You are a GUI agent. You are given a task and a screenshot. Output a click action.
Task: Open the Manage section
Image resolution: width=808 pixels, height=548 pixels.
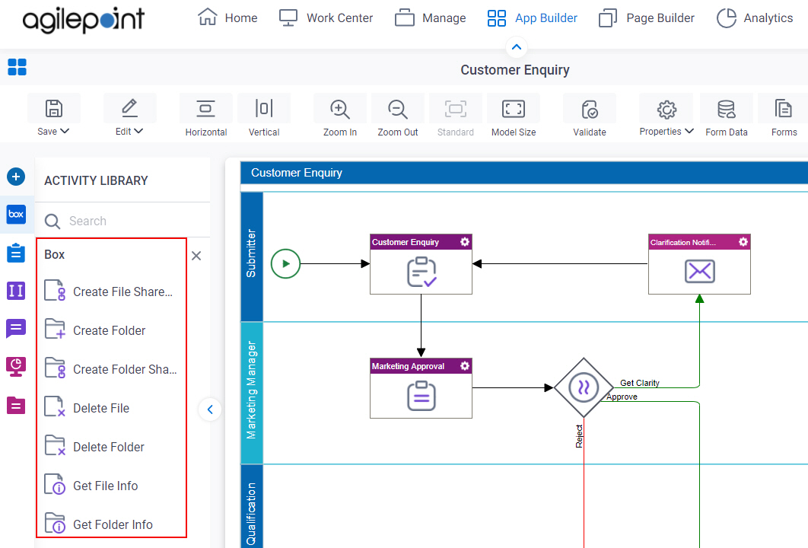click(431, 18)
